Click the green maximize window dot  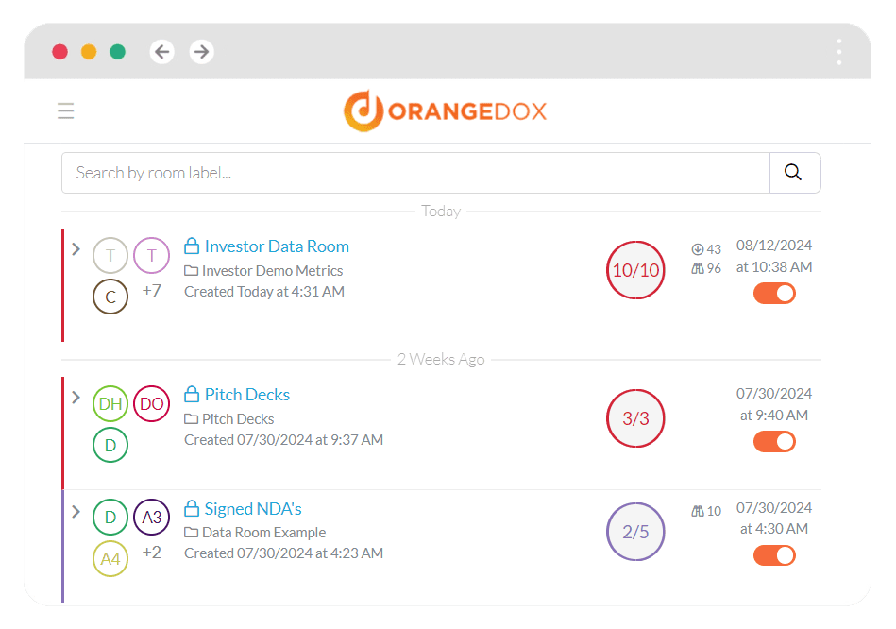118,52
